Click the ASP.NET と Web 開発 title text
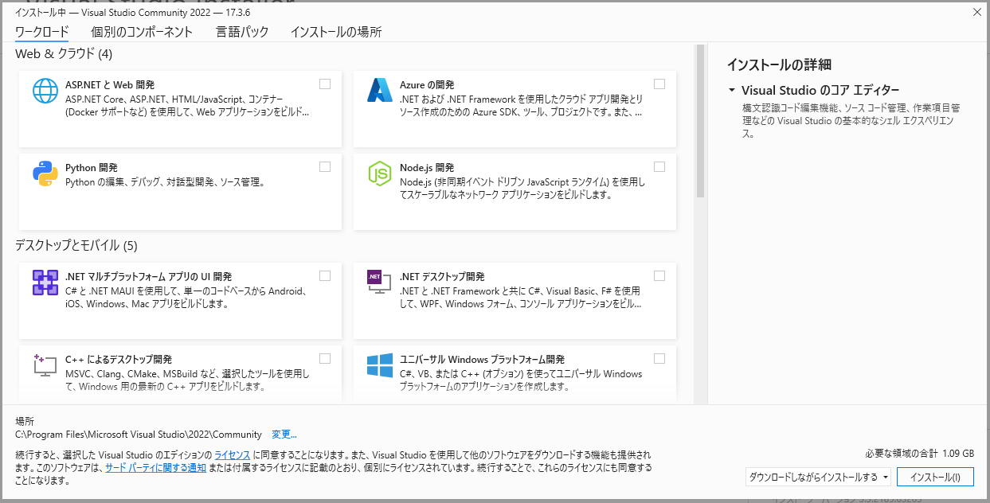 click(110, 84)
